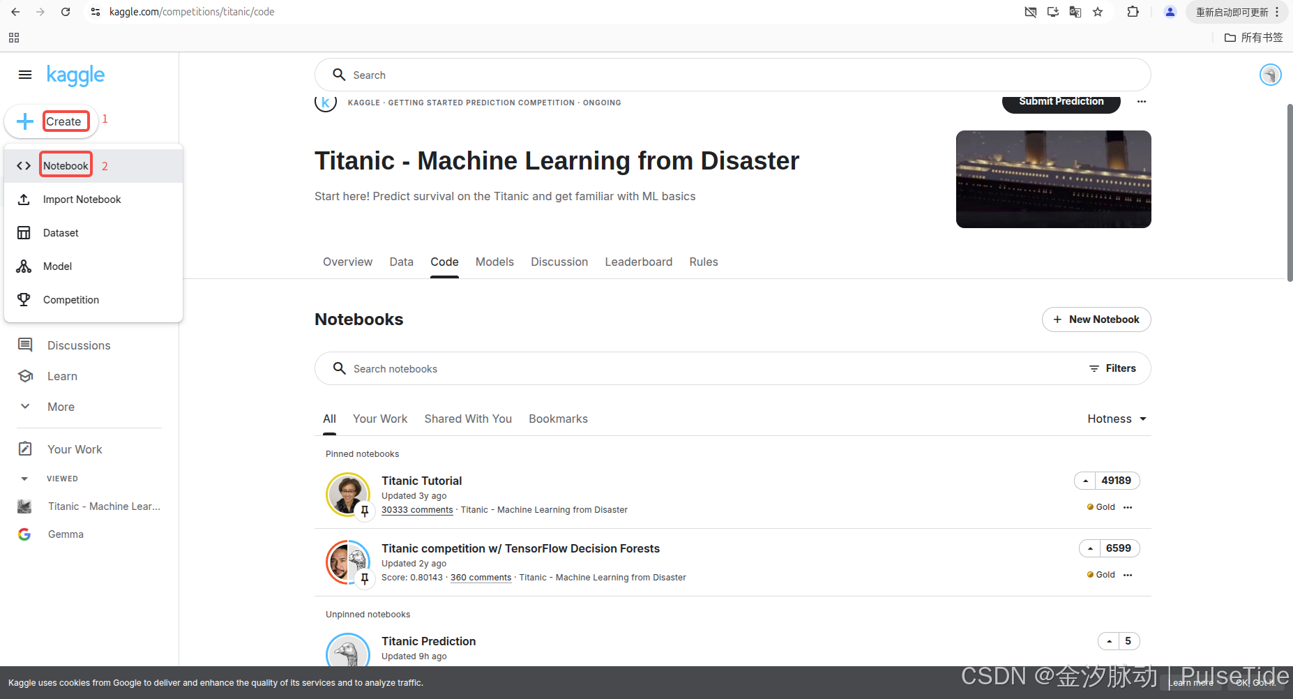Screen dimensions: 1293x699
Task: Click the Titanic Tutorial author avatar
Action: 348,495
